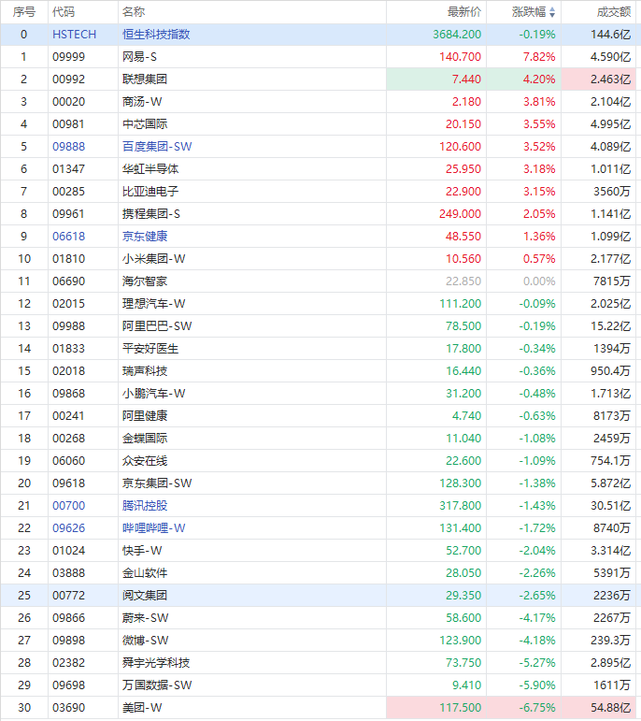Click index price 3684.200

tap(457, 35)
